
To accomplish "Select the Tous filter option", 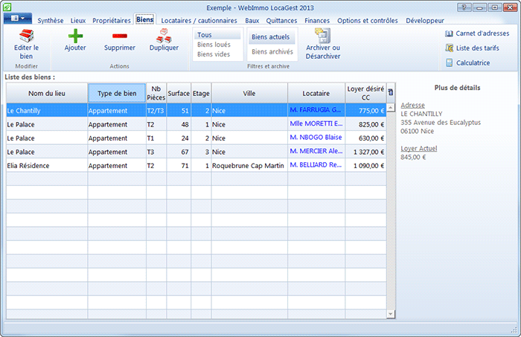I will (x=205, y=35).
